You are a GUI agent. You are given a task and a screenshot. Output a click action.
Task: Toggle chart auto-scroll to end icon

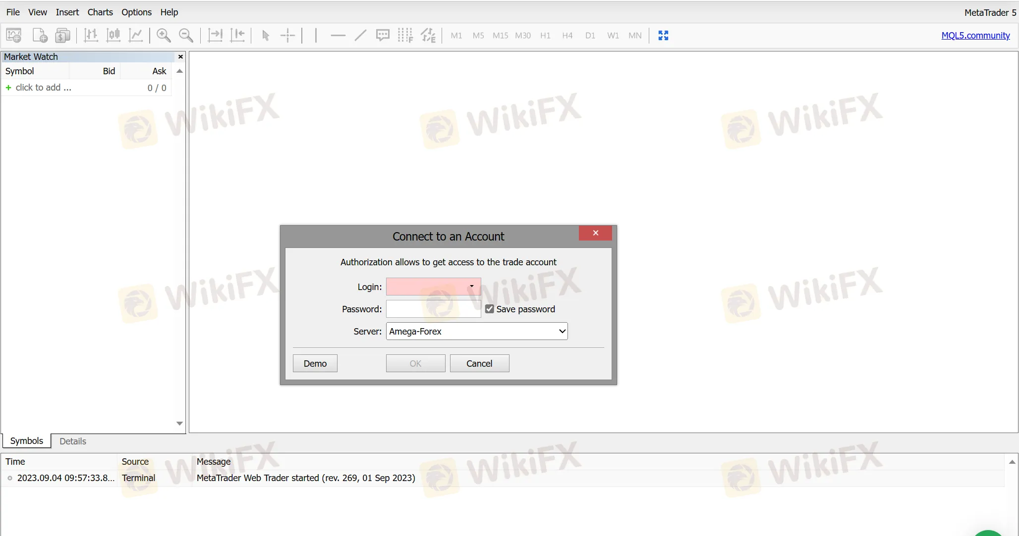(x=215, y=35)
